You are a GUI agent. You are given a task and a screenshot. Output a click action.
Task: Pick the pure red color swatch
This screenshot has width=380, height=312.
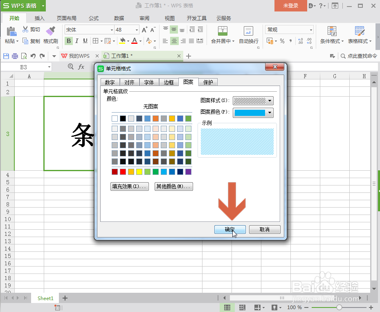[x=123, y=172]
